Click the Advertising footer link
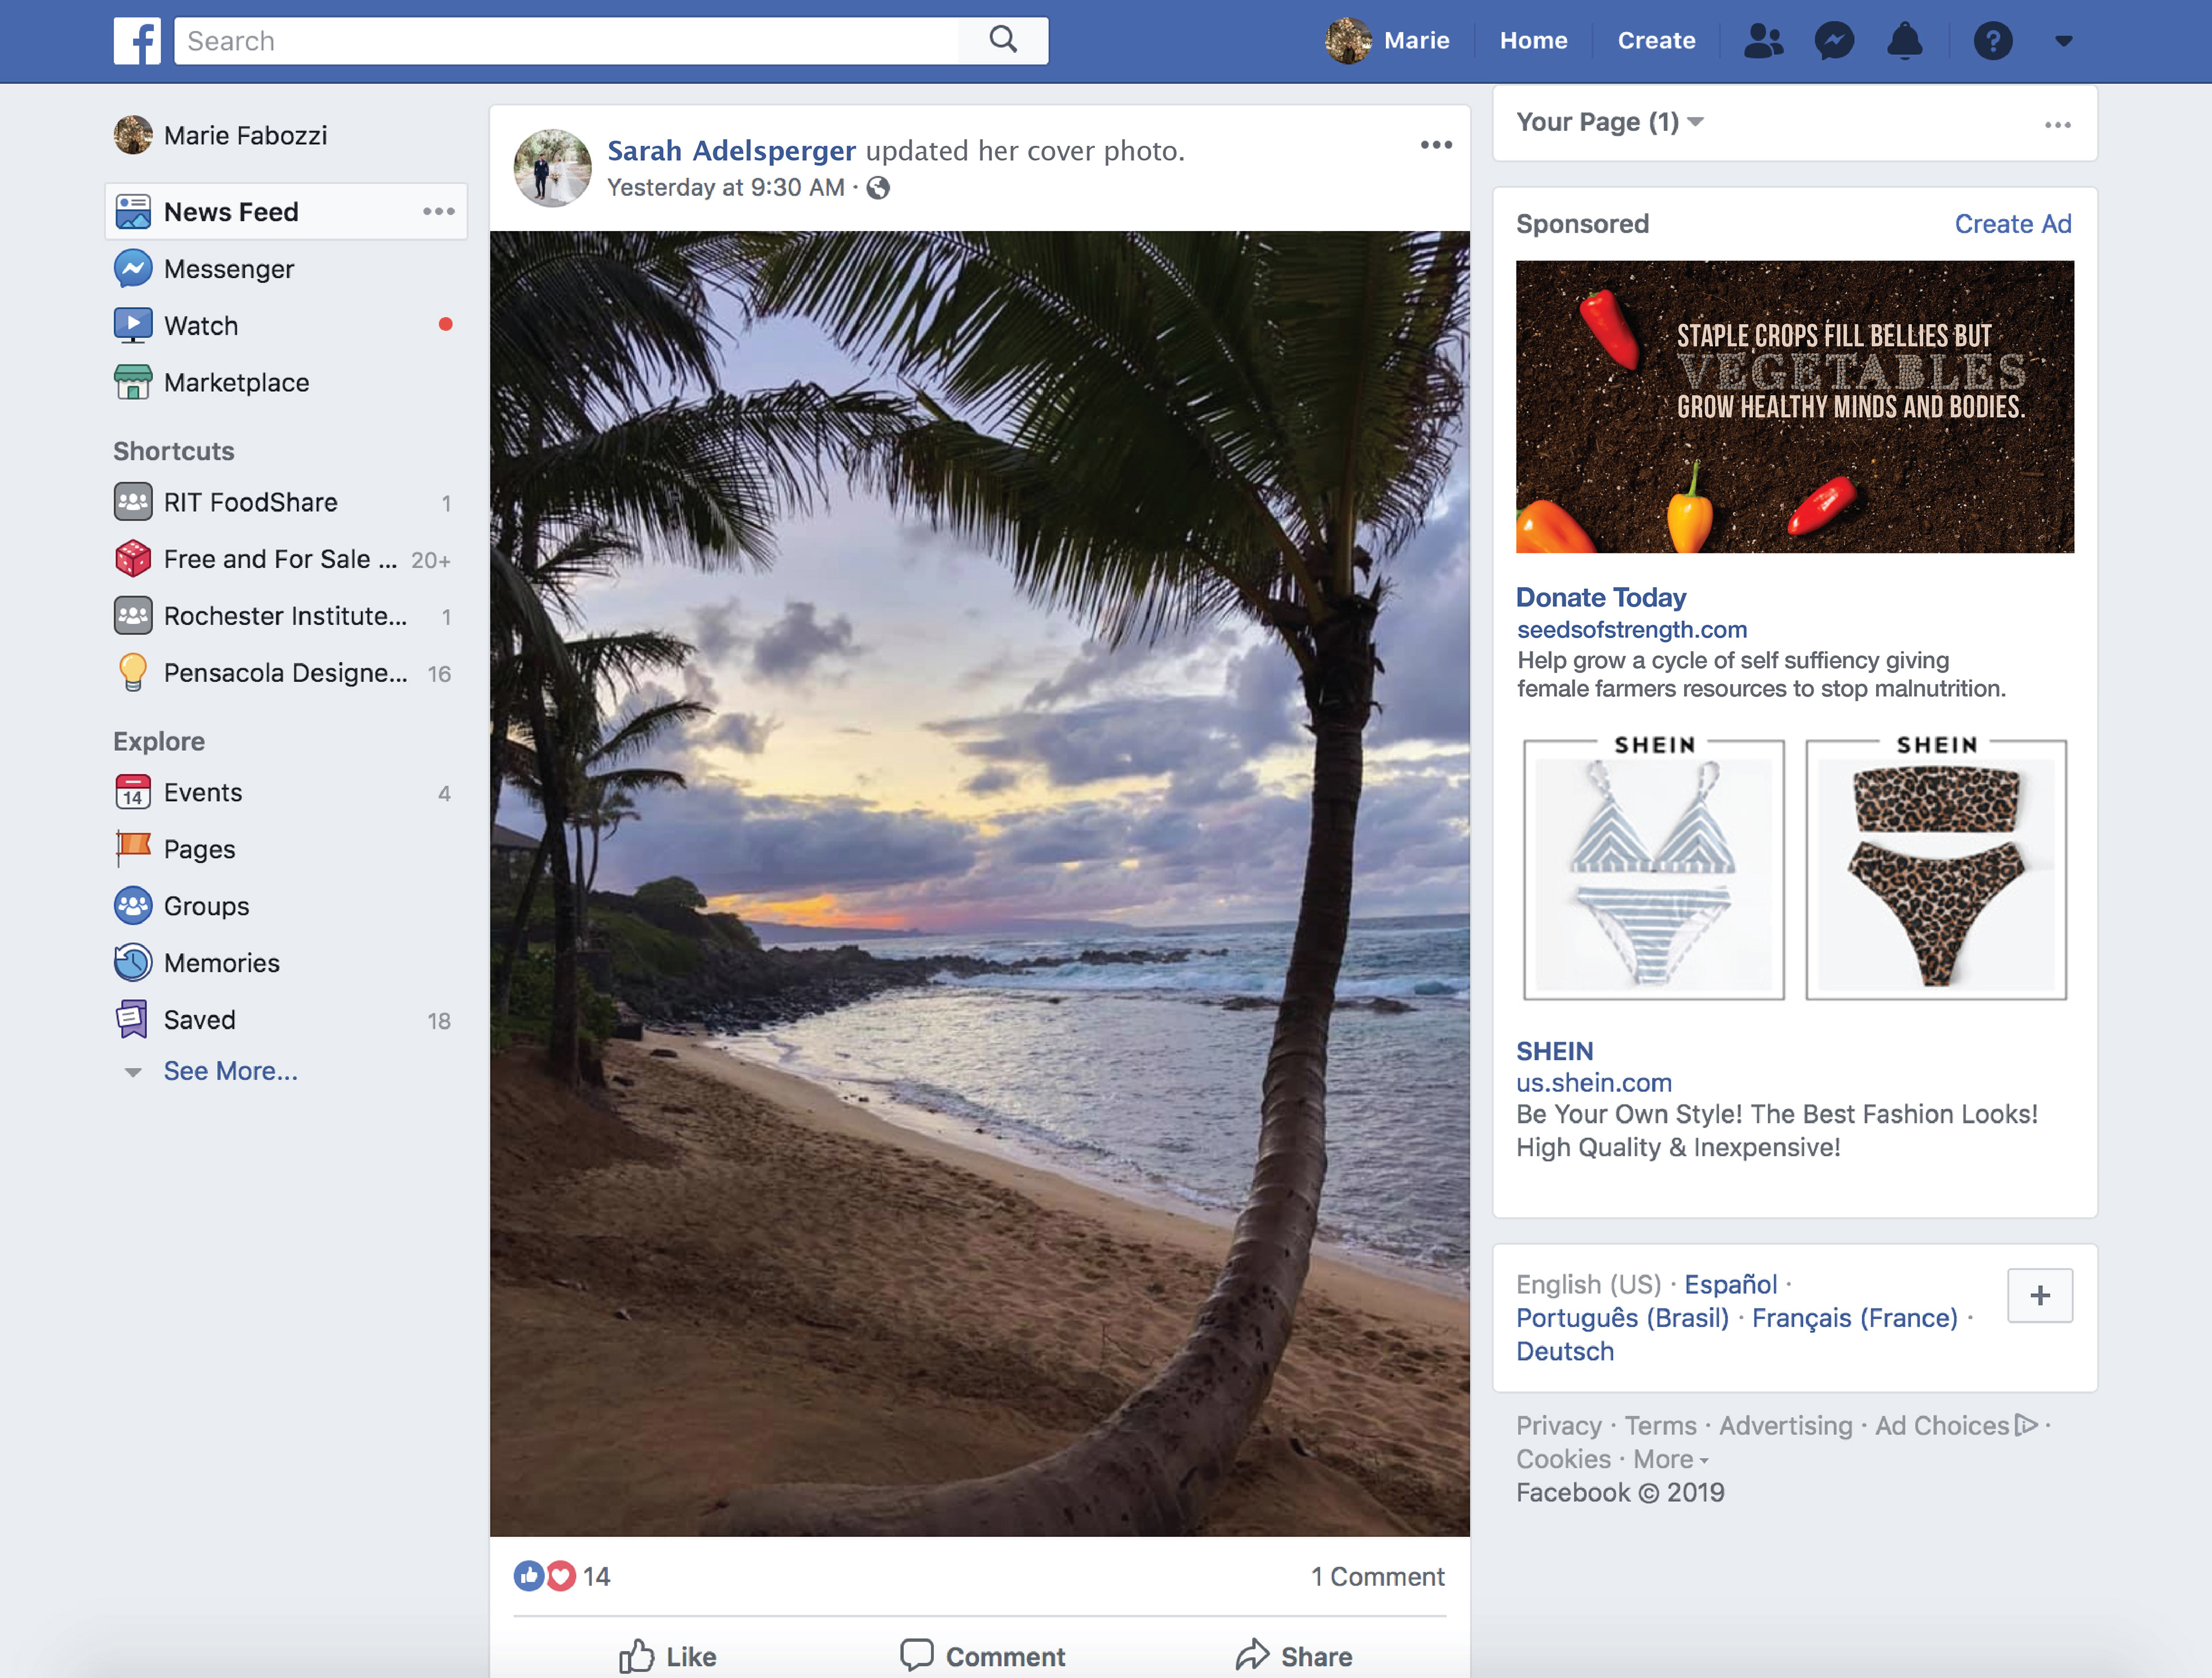Image resolution: width=2212 pixels, height=1678 pixels. (x=1786, y=1426)
